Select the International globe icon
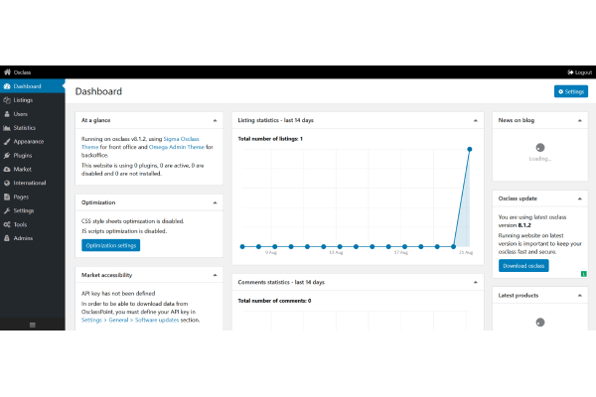The image size is (596, 397). [8, 184]
